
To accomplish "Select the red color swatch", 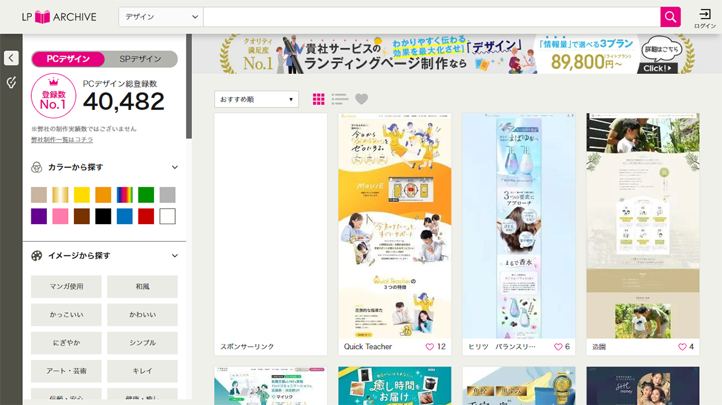I will (146, 216).
